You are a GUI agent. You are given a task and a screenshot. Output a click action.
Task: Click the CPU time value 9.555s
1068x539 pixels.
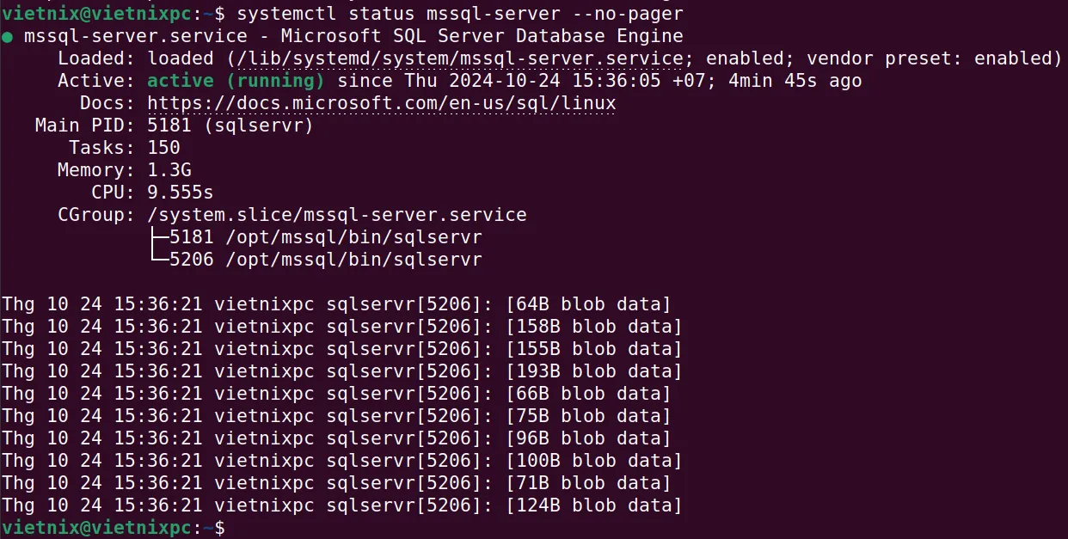(180, 193)
